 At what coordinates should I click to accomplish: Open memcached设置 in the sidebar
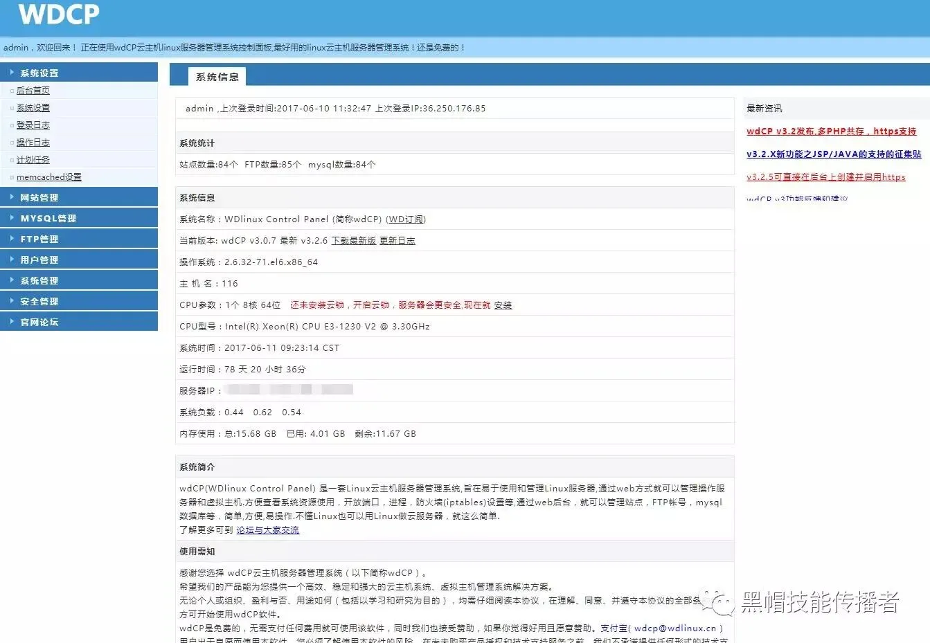pos(49,177)
